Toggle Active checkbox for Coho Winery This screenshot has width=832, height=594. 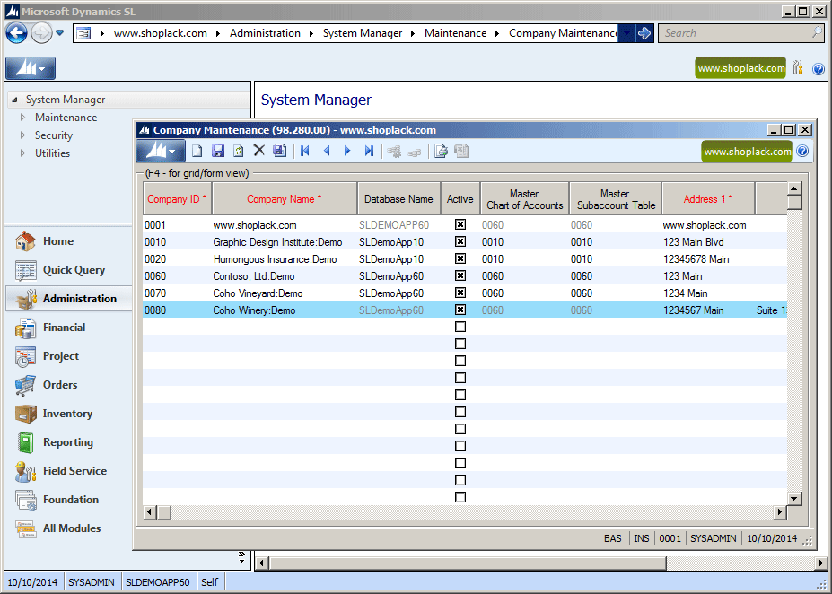(x=460, y=310)
